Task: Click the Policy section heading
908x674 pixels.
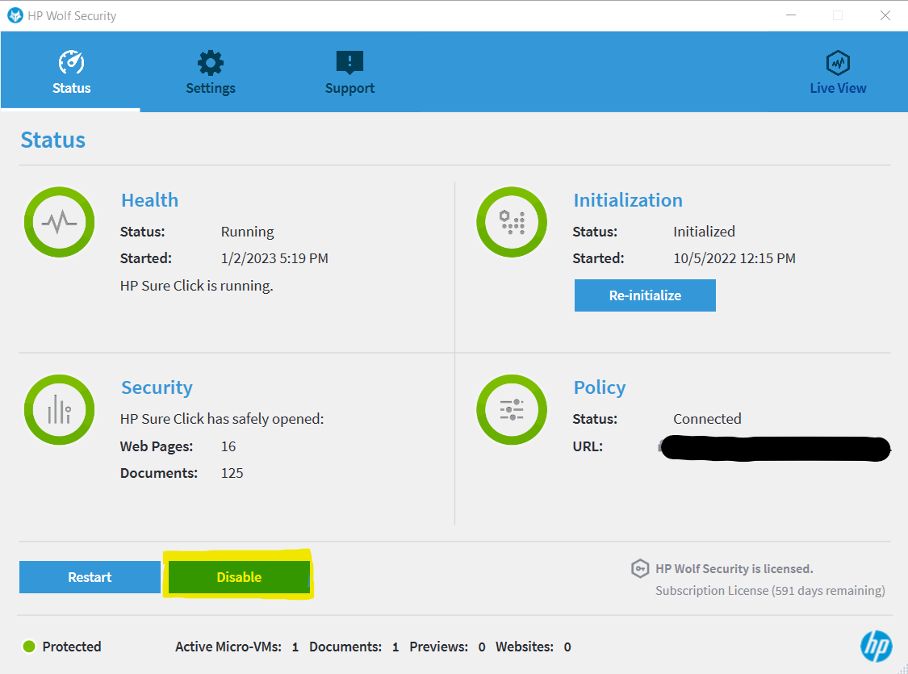Action: click(x=599, y=387)
